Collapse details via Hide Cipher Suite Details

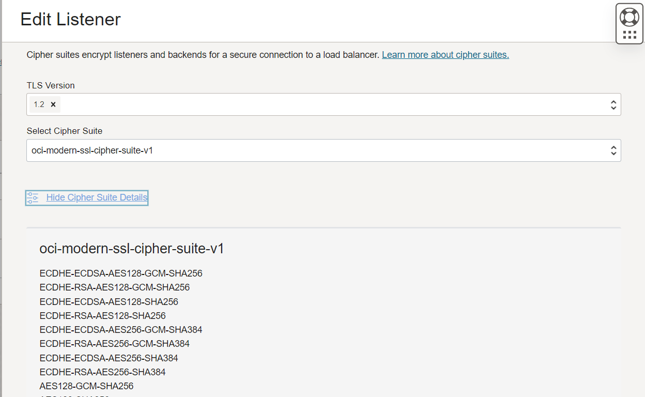tap(97, 197)
